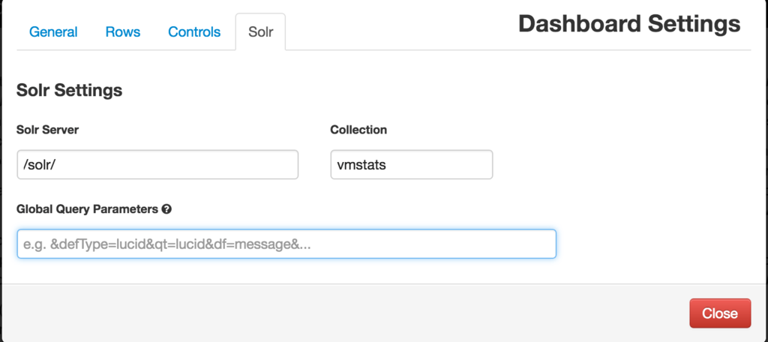Viewport: 768px width, 342px height.
Task: Select the Controls tab
Action: point(194,31)
